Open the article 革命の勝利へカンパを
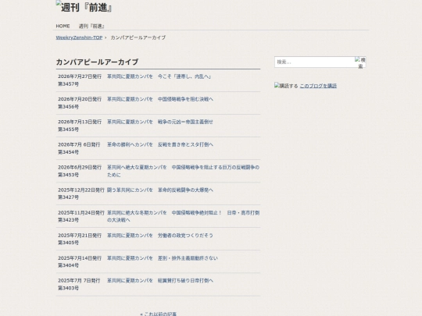The height and width of the screenshot is (316, 422). point(160,144)
